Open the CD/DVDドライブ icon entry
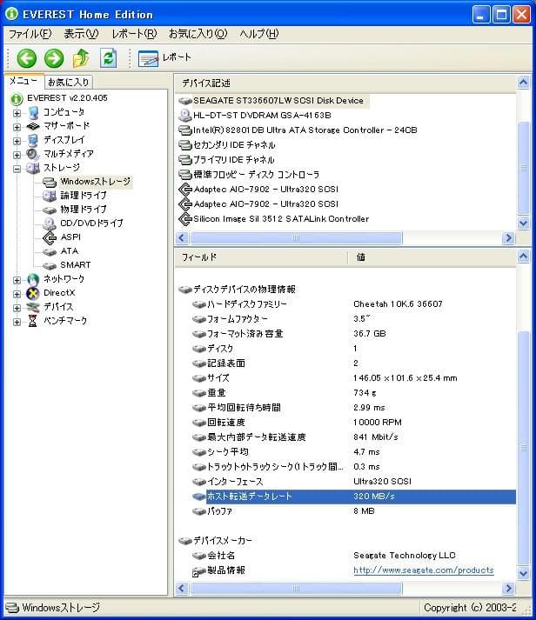This screenshot has width=536, height=620. [50, 223]
